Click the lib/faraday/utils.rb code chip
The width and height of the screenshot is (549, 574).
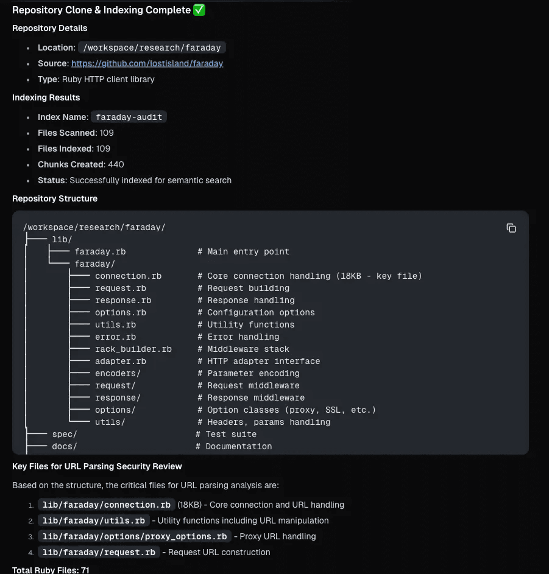click(x=94, y=520)
